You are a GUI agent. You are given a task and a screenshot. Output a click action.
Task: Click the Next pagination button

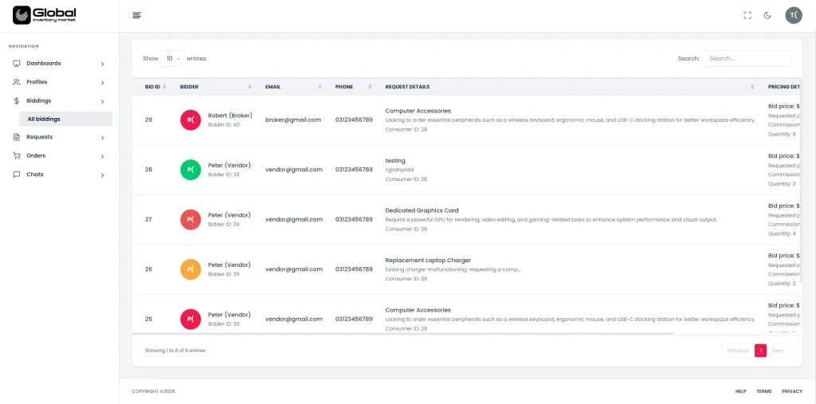(x=778, y=351)
